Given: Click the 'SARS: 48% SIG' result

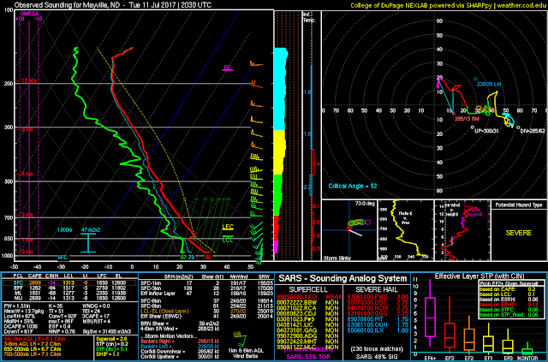Looking at the screenshot, I should 377,357.
